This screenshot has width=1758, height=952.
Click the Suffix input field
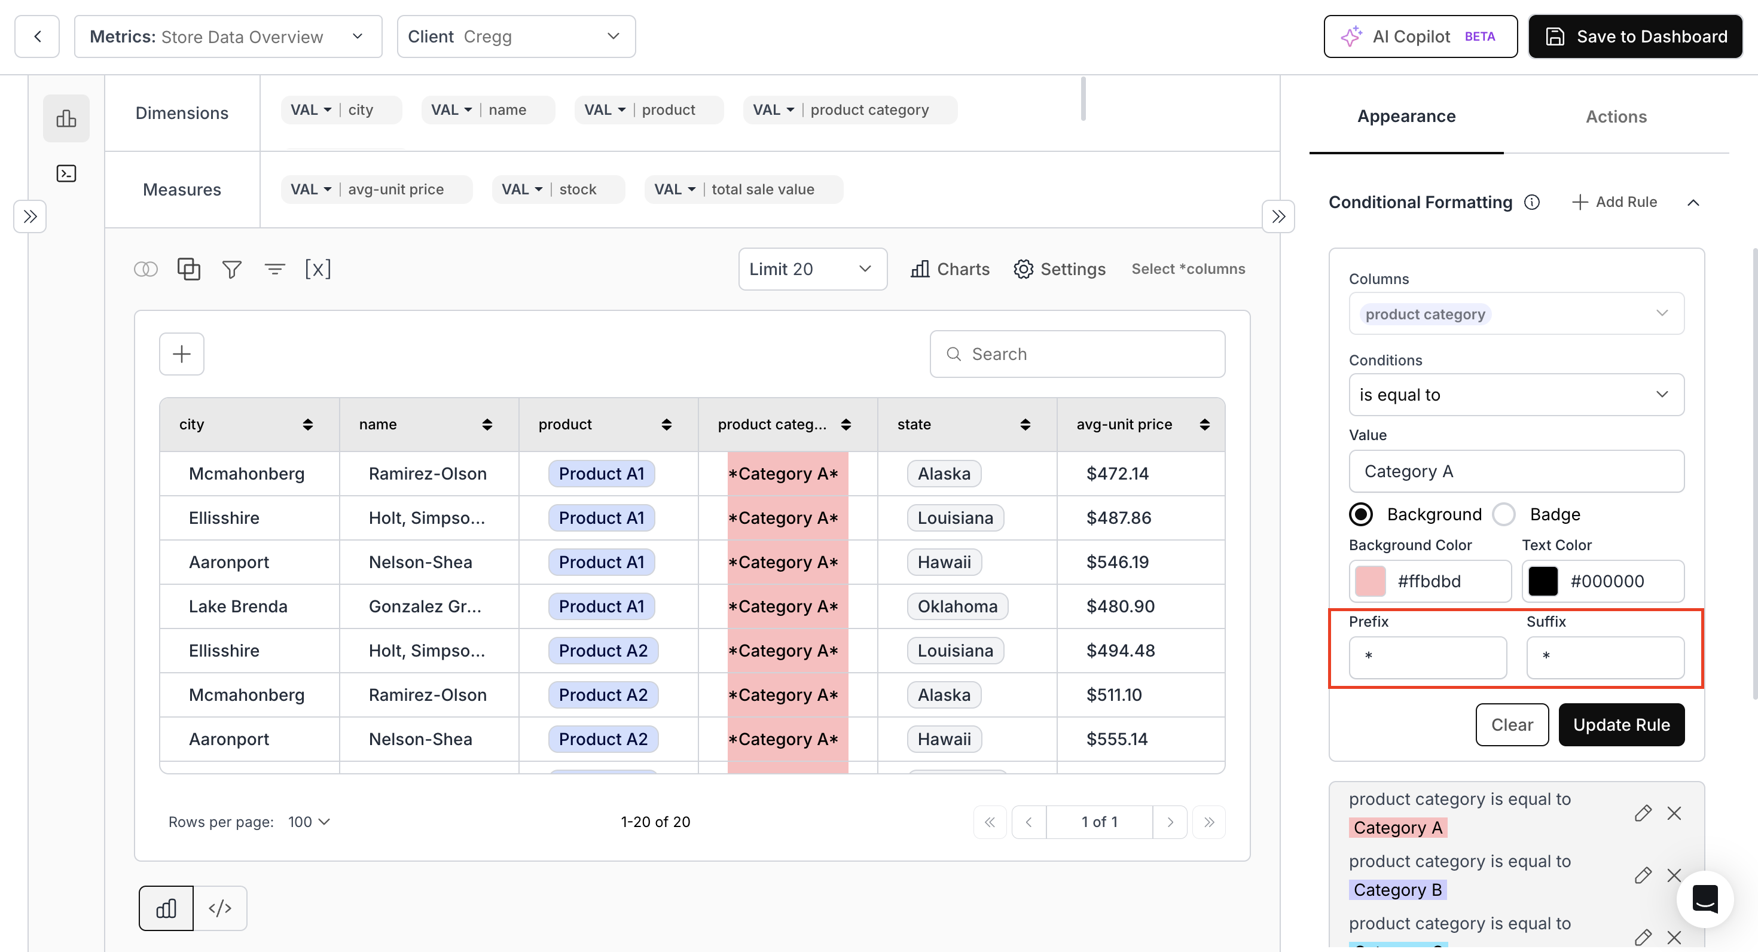[x=1605, y=657]
